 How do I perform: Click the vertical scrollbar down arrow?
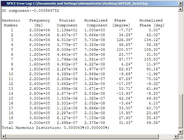click(x=181, y=132)
